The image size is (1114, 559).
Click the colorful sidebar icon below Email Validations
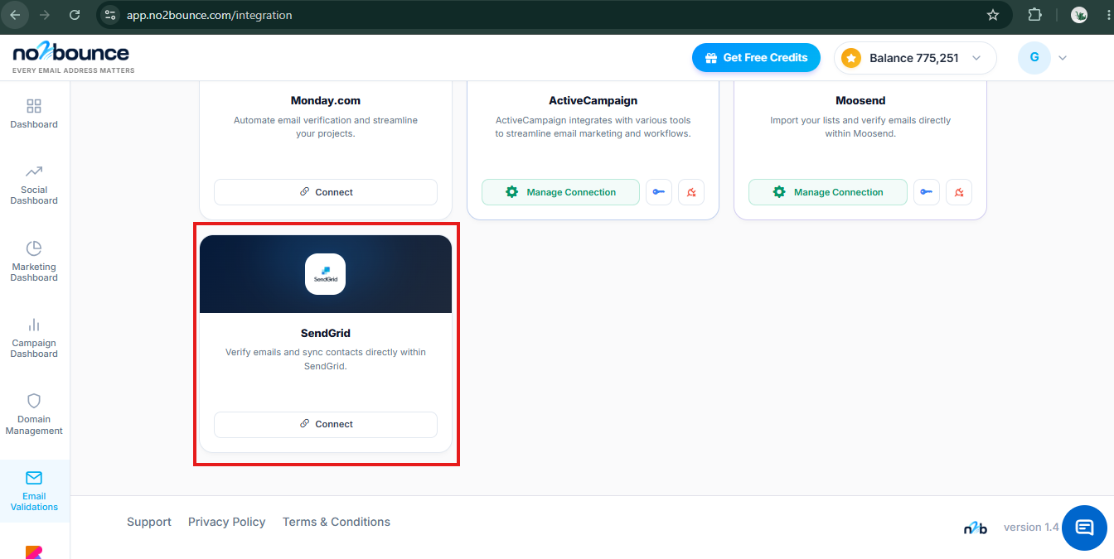pos(34,552)
